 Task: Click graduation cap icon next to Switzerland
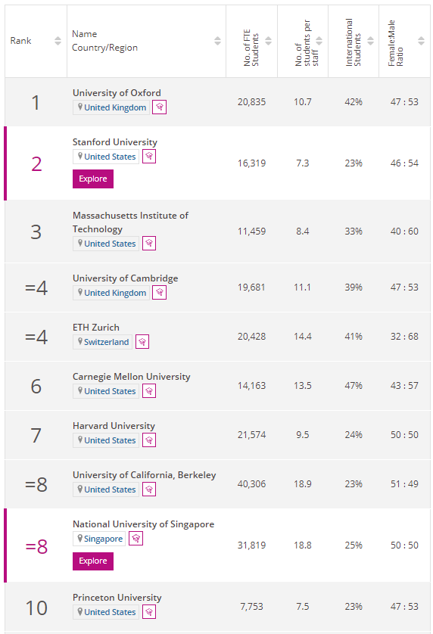click(x=142, y=342)
